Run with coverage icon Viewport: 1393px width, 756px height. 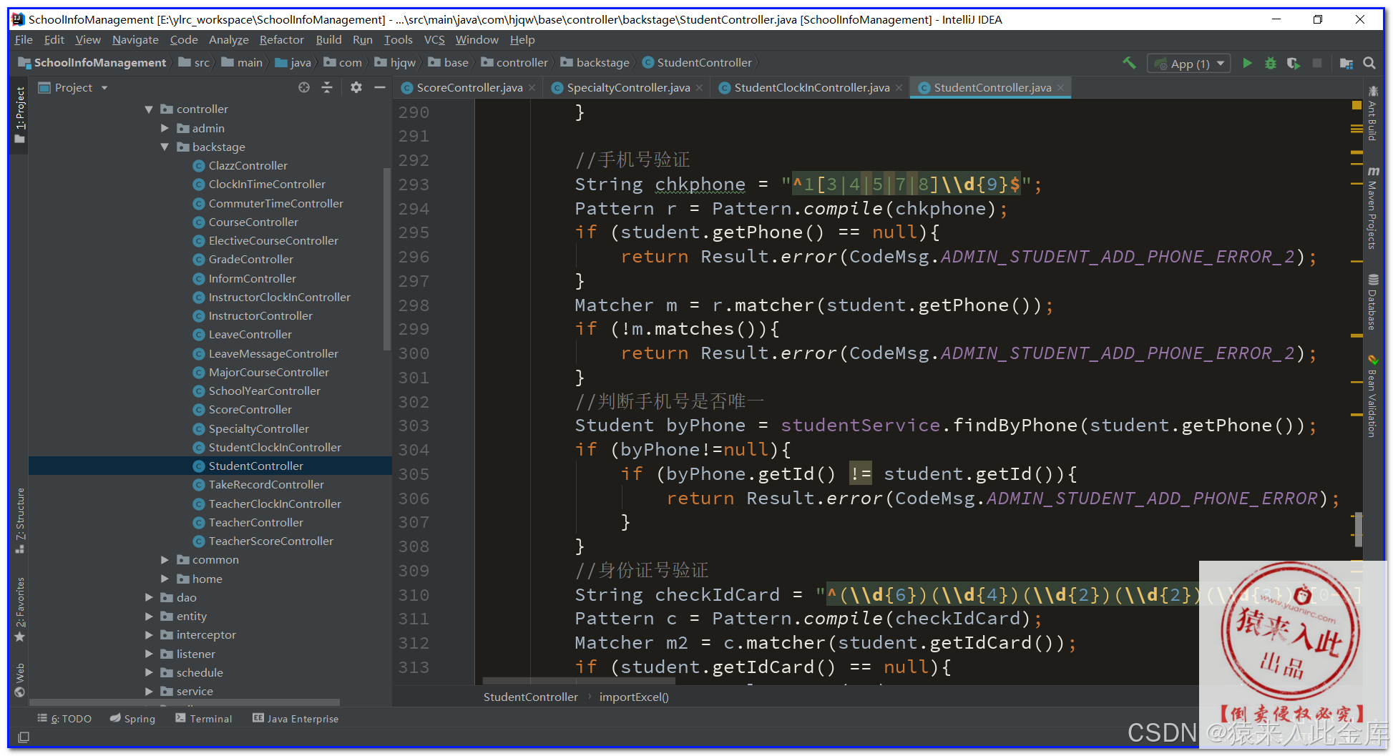click(1293, 63)
